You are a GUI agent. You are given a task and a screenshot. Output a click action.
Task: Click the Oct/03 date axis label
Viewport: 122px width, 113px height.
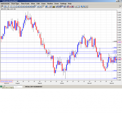pos(62,83)
